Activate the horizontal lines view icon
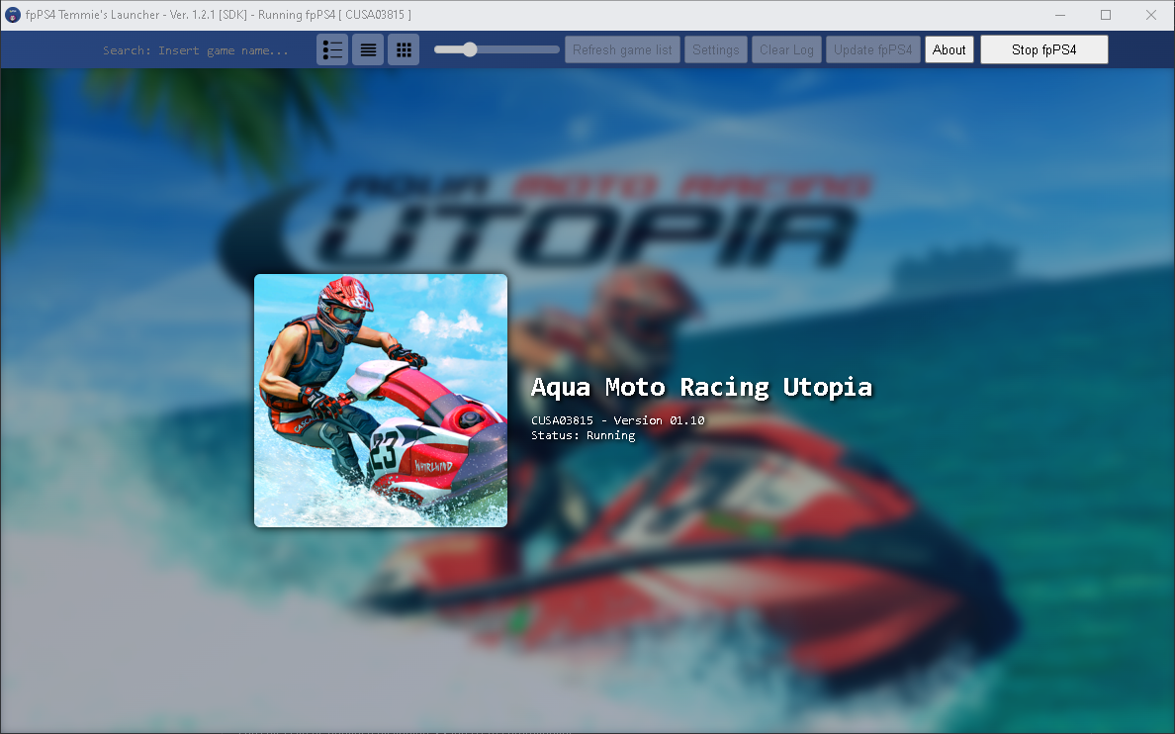 point(368,48)
